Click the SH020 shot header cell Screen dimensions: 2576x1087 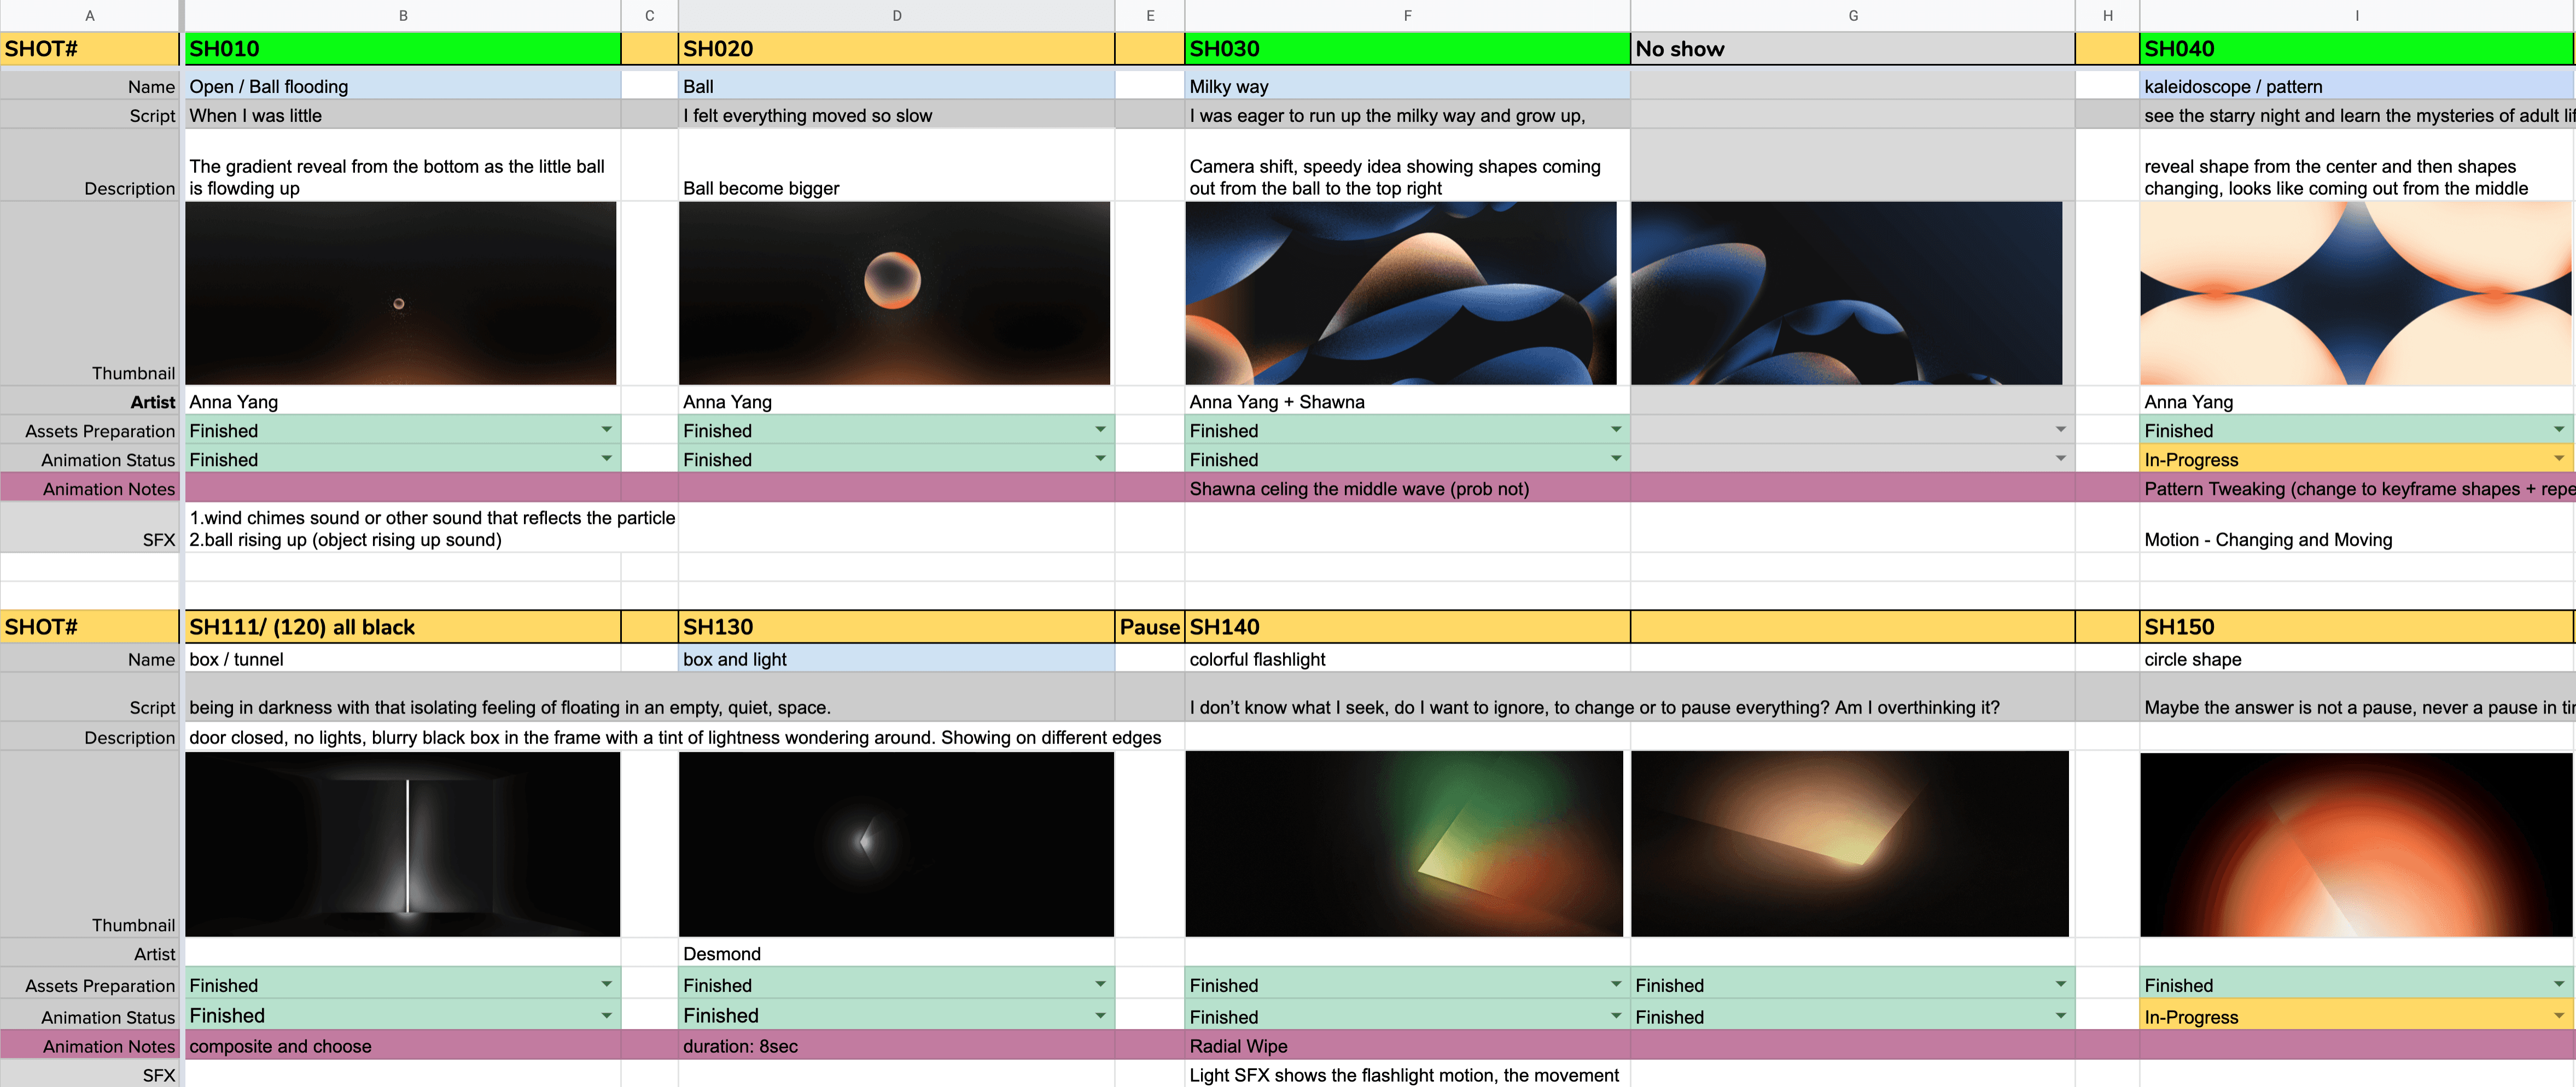point(896,49)
